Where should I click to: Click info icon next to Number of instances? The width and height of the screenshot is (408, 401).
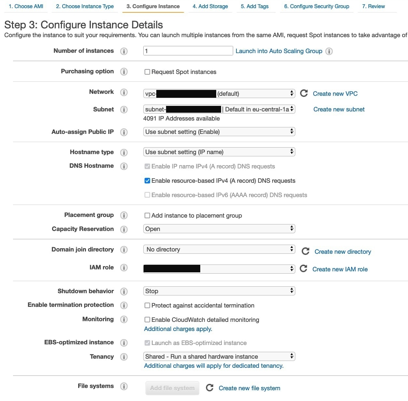point(124,51)
